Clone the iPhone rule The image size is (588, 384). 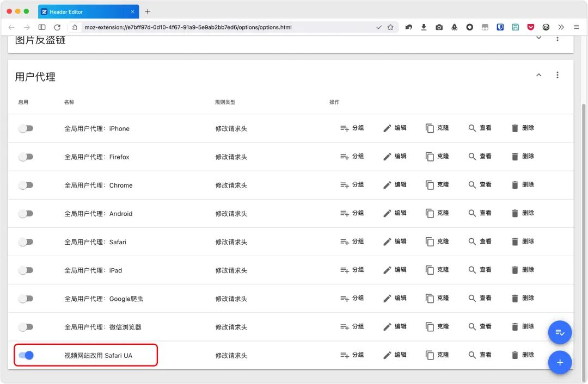point(437,128)
